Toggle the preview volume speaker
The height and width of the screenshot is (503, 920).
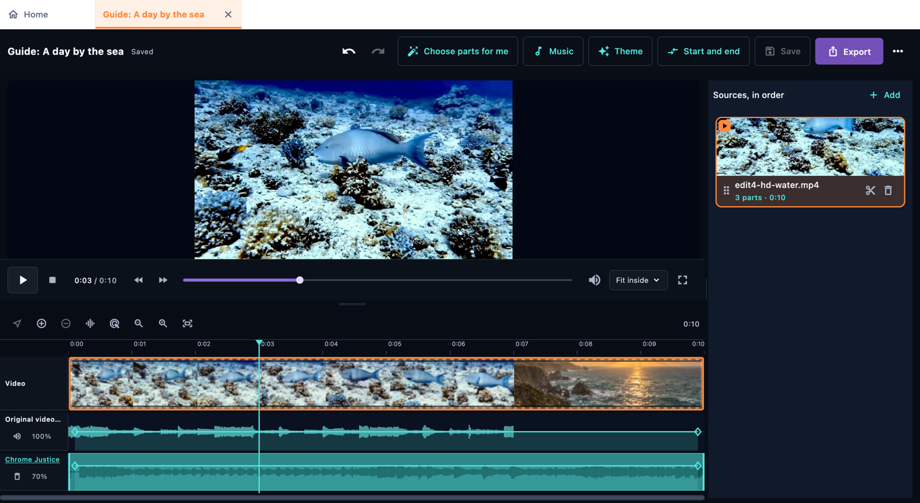[x=594, y=280]
